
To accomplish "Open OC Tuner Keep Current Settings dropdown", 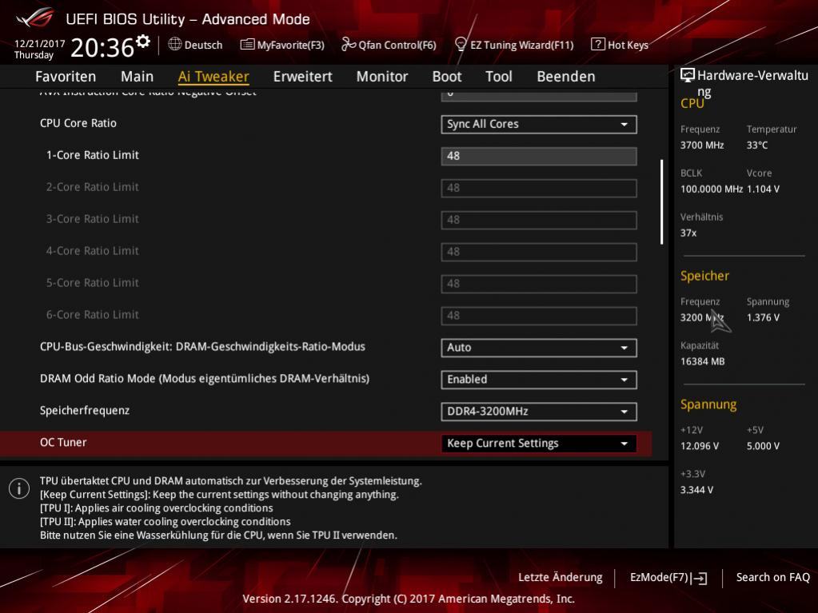I will [539, 444].
